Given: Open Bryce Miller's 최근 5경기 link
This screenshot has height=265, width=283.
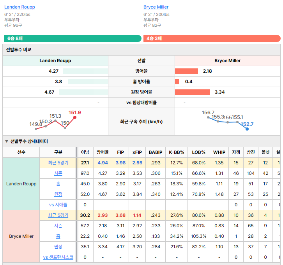Looking at the screenshot, I should (58, 215).
